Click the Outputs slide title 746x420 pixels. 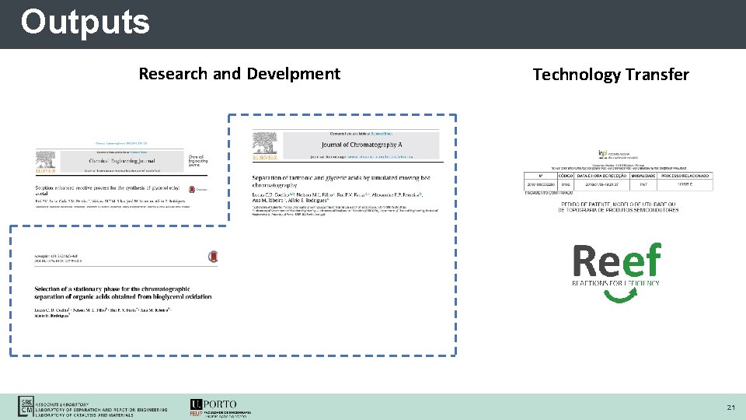pos(85,23)
